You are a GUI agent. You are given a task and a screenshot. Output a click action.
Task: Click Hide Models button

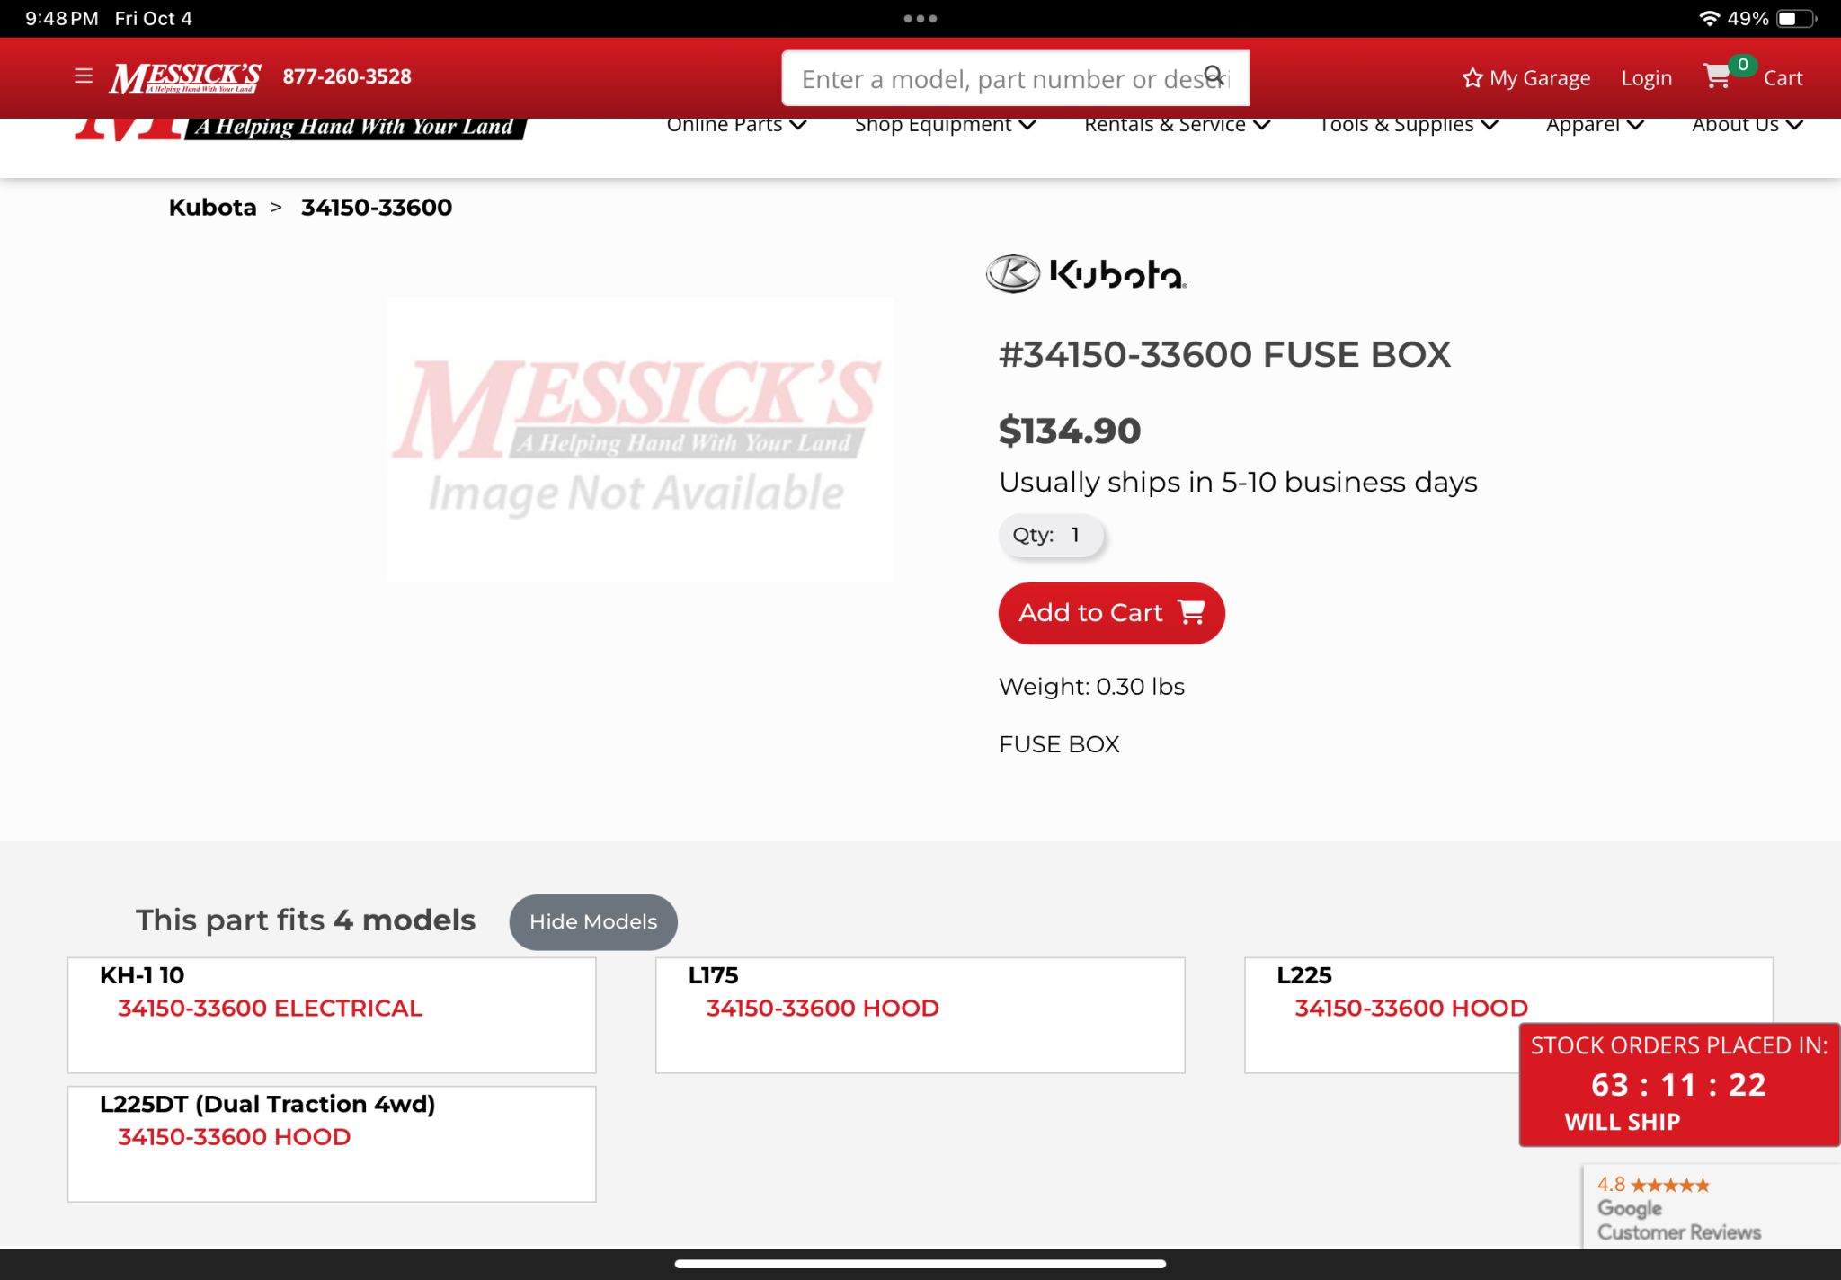pyautogui.click(x=593, y=921)
